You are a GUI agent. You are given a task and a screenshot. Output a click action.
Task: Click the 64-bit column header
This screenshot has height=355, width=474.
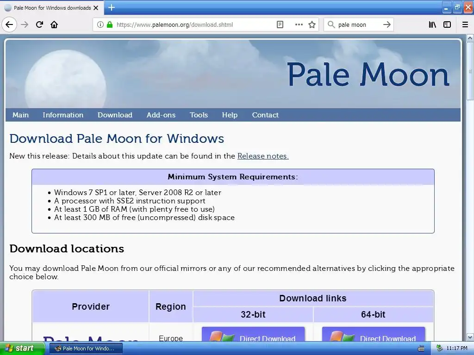[x=374, y=314]
